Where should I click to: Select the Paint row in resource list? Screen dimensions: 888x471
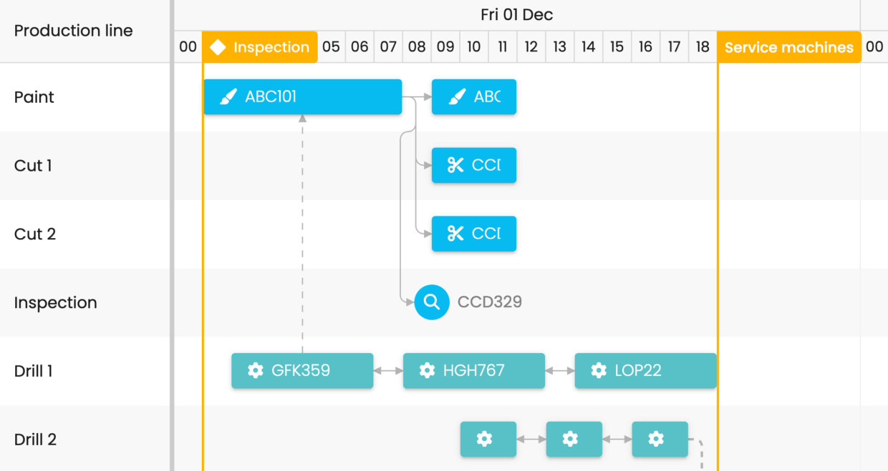pyautogui.click(x=34, y=97)
